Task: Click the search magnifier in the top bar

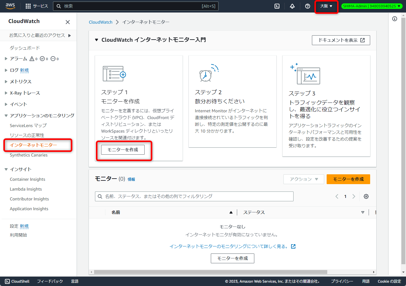Action: click(x=59, y=6)
